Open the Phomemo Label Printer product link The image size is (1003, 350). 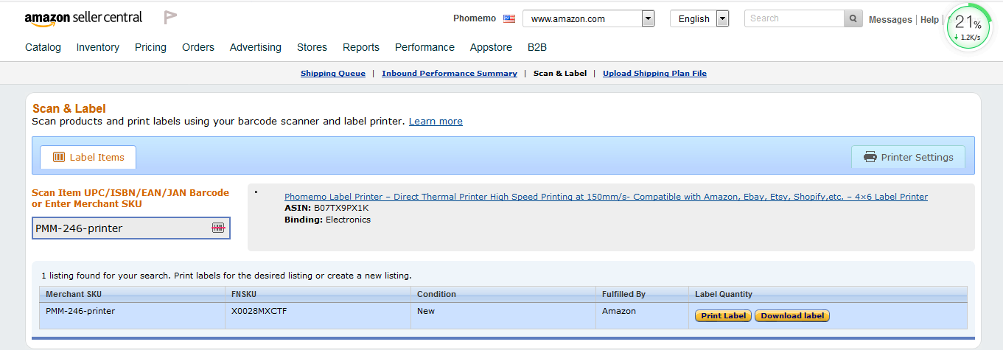(x=606, y=197)
